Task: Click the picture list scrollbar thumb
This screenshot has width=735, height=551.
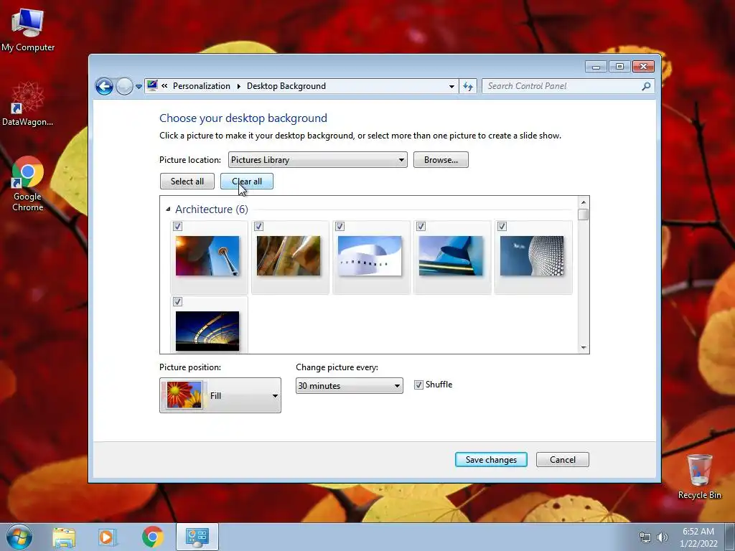Action: 583,215
